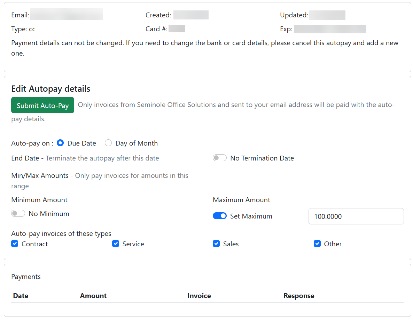Enable the No Termination Date toggle

219,157
